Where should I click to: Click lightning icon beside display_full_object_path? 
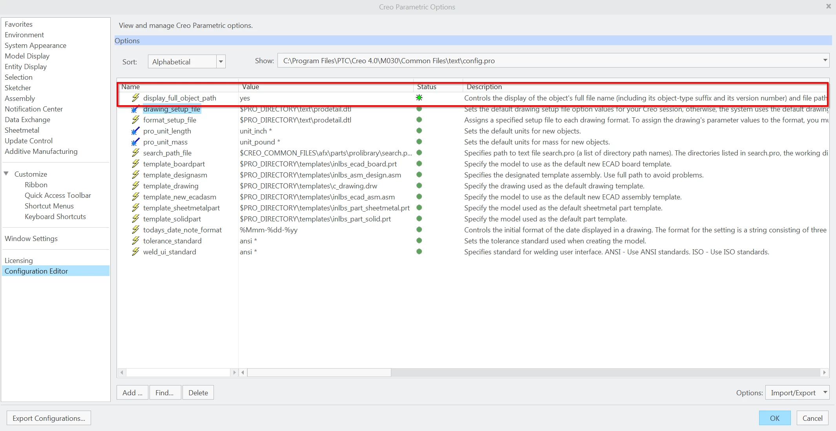135,98
